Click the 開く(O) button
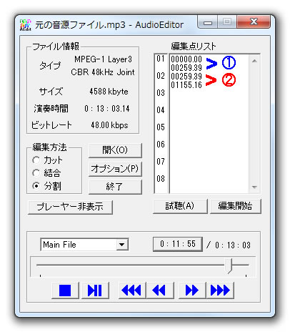This screenshot has width=290, height=332. pos(115,150)
